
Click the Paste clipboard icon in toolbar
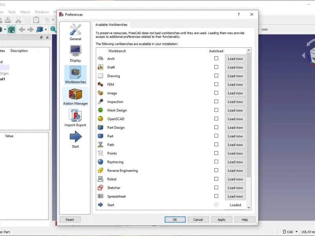coord(36,20)
